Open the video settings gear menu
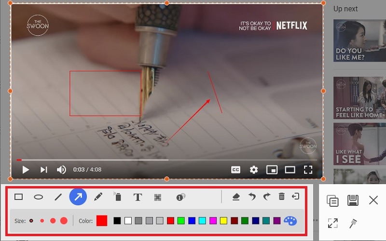386x241 pixels. pos(254,170)
